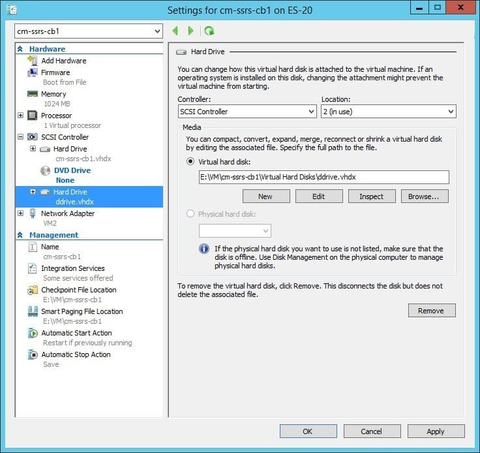Click the Inspect button
Viewport: 480px width, 453px height.
(x=372, y=196)
